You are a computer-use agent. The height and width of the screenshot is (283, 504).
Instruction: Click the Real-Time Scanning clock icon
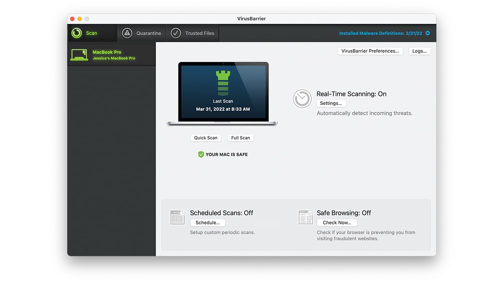click(x=302, y=99)
